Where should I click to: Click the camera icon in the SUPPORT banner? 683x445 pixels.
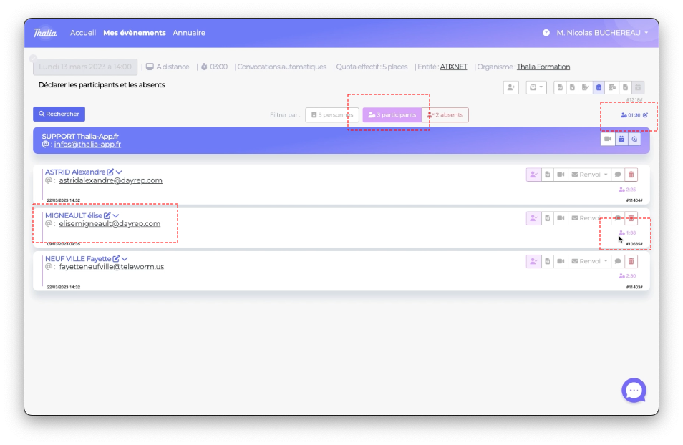[x=608, y=140]
